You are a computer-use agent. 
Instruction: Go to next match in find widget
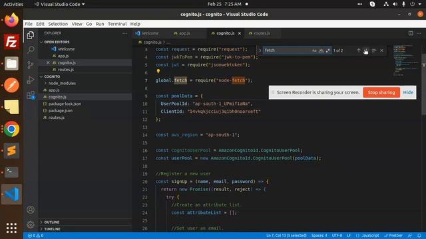[x=366, y=50]
